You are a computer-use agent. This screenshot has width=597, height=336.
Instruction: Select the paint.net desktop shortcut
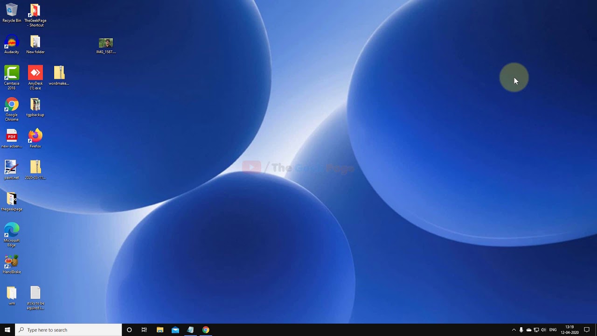point(12,170)
